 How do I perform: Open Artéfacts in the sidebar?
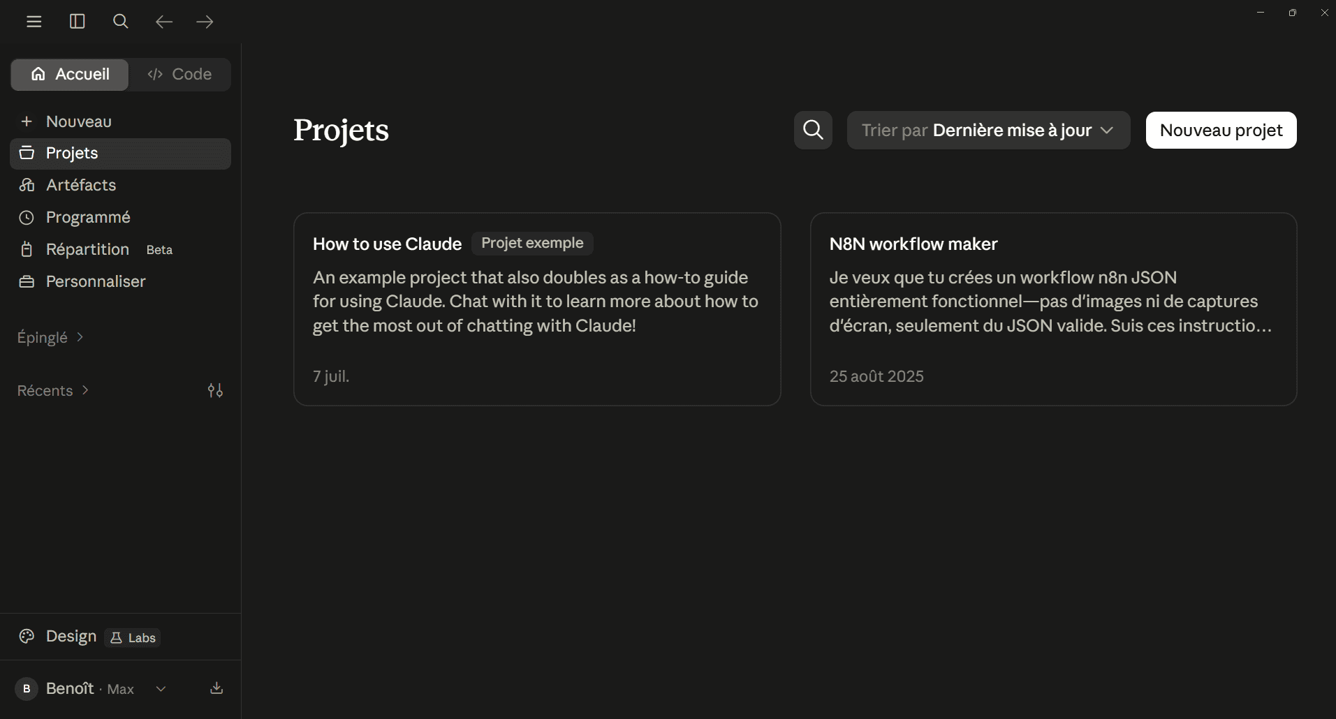pos(120,185)
